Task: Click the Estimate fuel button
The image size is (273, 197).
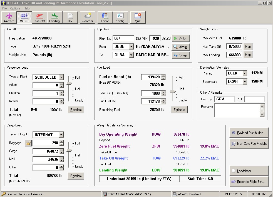Action: click(179, 110)
